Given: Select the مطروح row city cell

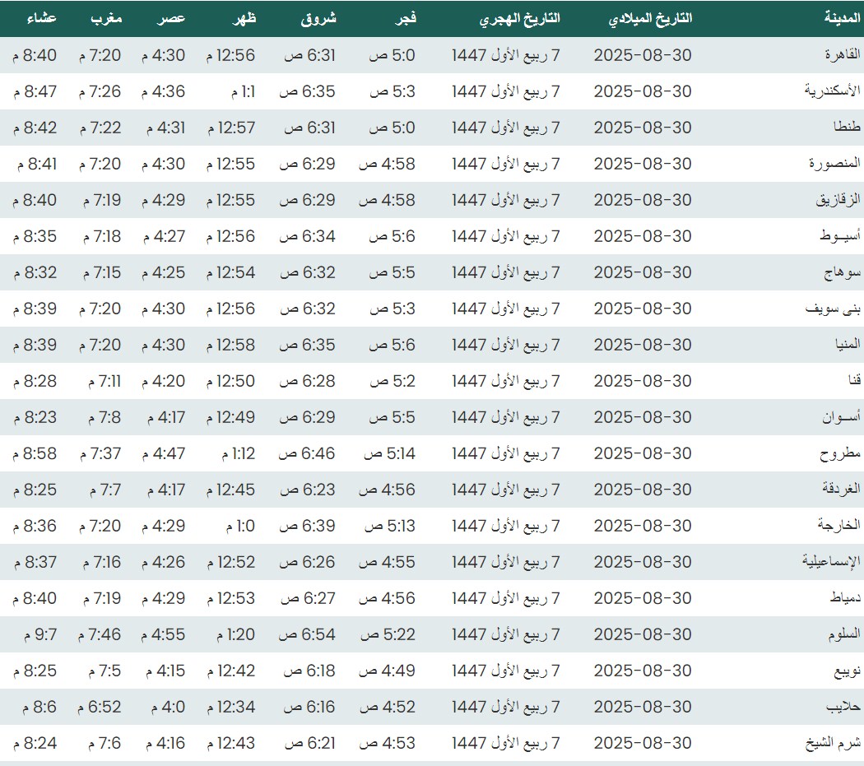Looking at the screenshot, I should 839,453.
